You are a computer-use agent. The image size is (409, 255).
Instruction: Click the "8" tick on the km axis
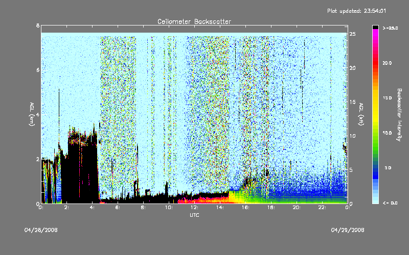[x=38, y=25]
